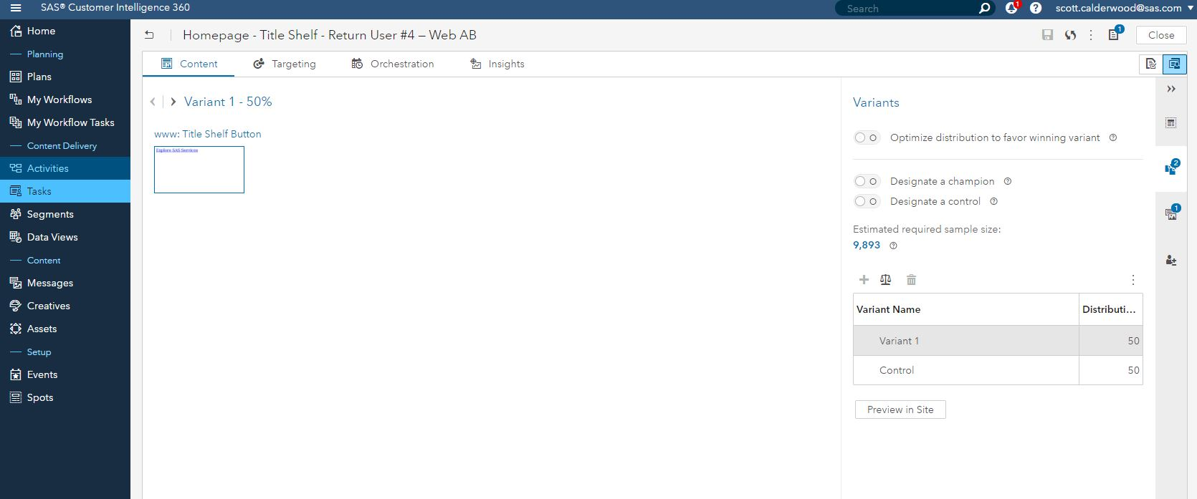Open Spots in the sidebar
Image resolution: width=1197 pixels, height=499 pixels.
click(x=65, y=397)
